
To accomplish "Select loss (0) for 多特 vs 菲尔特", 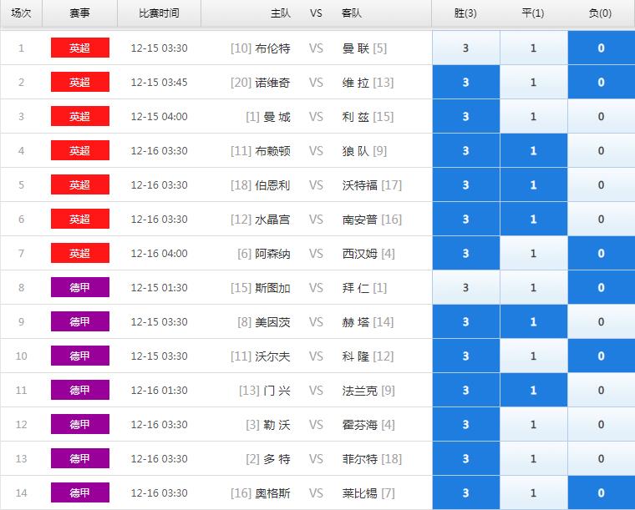I will 601,458.
